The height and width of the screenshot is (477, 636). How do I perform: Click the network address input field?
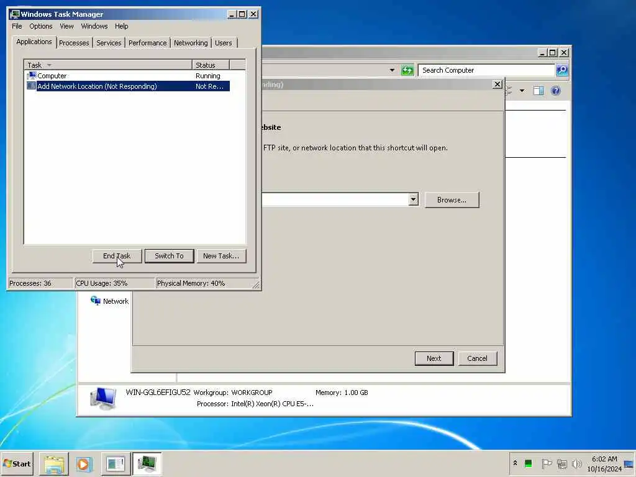coord(335,199)
